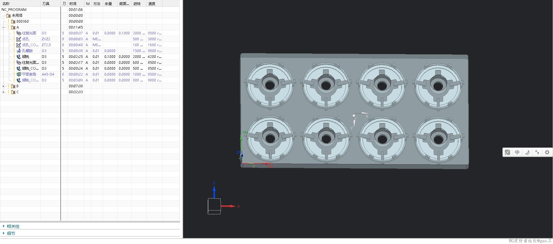Select the 点孔 operation name with tool ZXZ2
Image resolution: width=553 pixels, height=244 pixels.
pyautogui.click(x=26, y=39)
